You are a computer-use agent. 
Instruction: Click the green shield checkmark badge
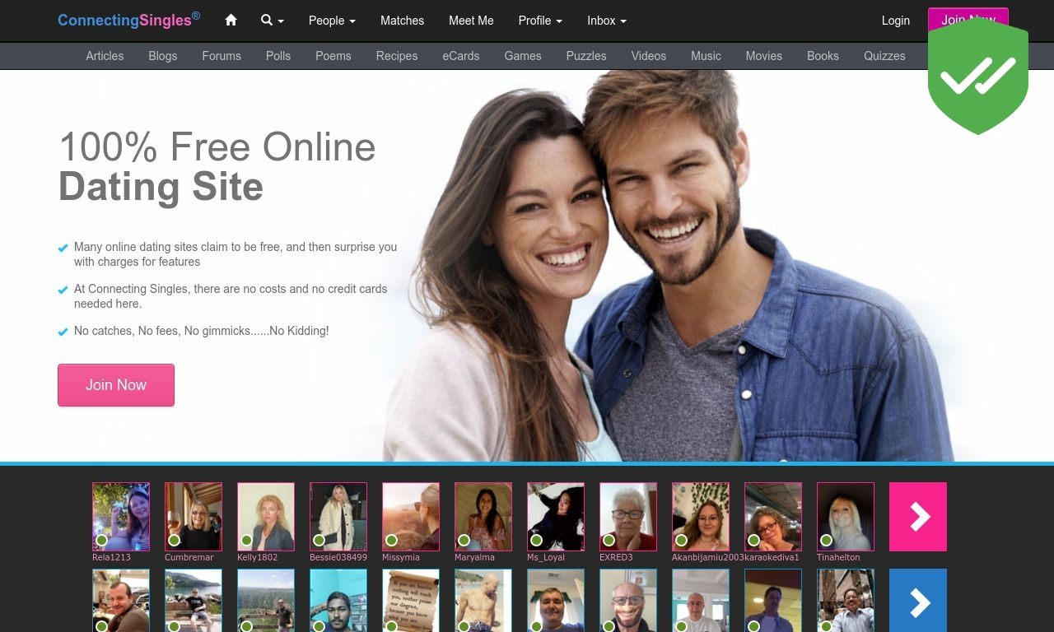pos(978,77)
